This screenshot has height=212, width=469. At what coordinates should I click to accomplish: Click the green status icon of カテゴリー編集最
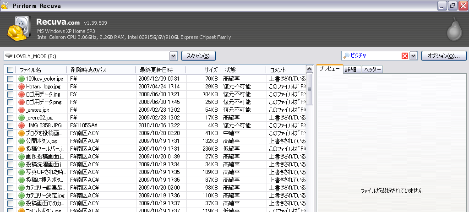[x=21, y=187]
